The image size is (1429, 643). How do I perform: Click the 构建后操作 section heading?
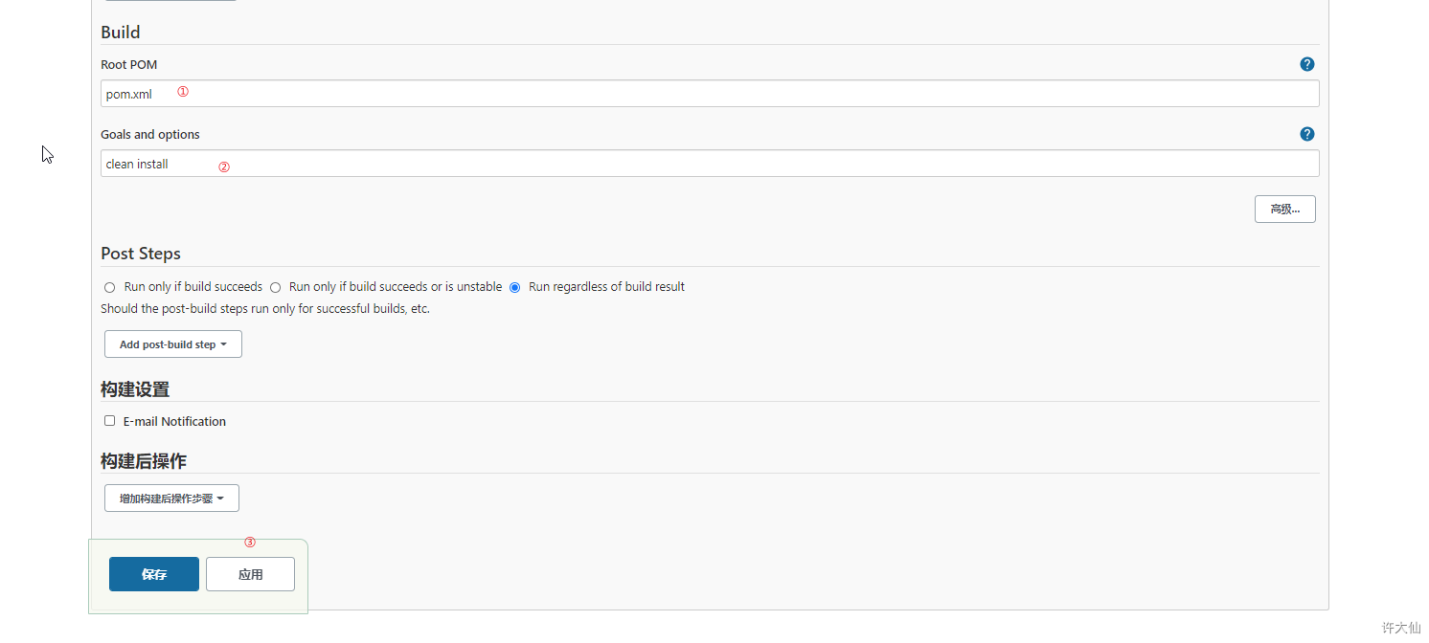(x=144, y=461)
